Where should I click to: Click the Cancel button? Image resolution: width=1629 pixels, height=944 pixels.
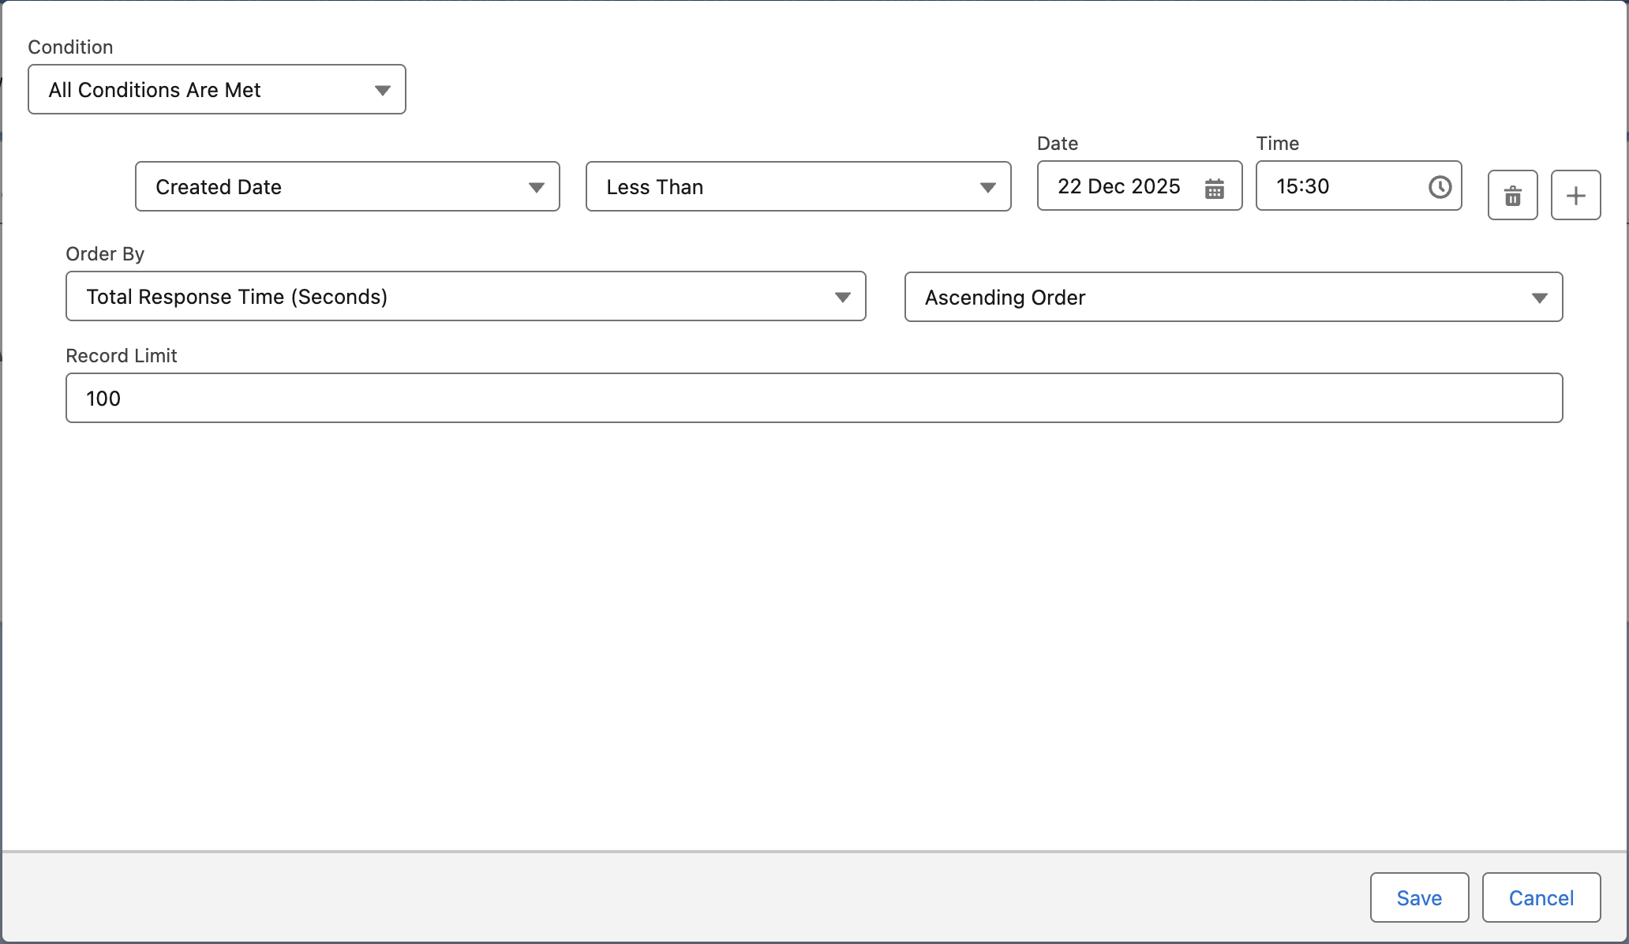pos(1541,897)
